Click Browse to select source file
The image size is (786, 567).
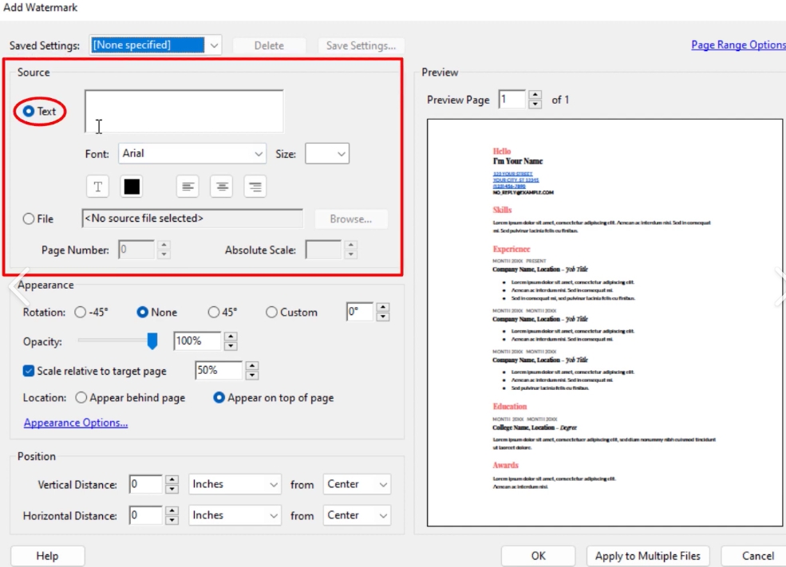coord(351,219)
